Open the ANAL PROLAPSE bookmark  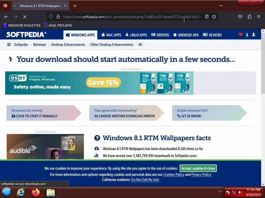click(58, 26)
